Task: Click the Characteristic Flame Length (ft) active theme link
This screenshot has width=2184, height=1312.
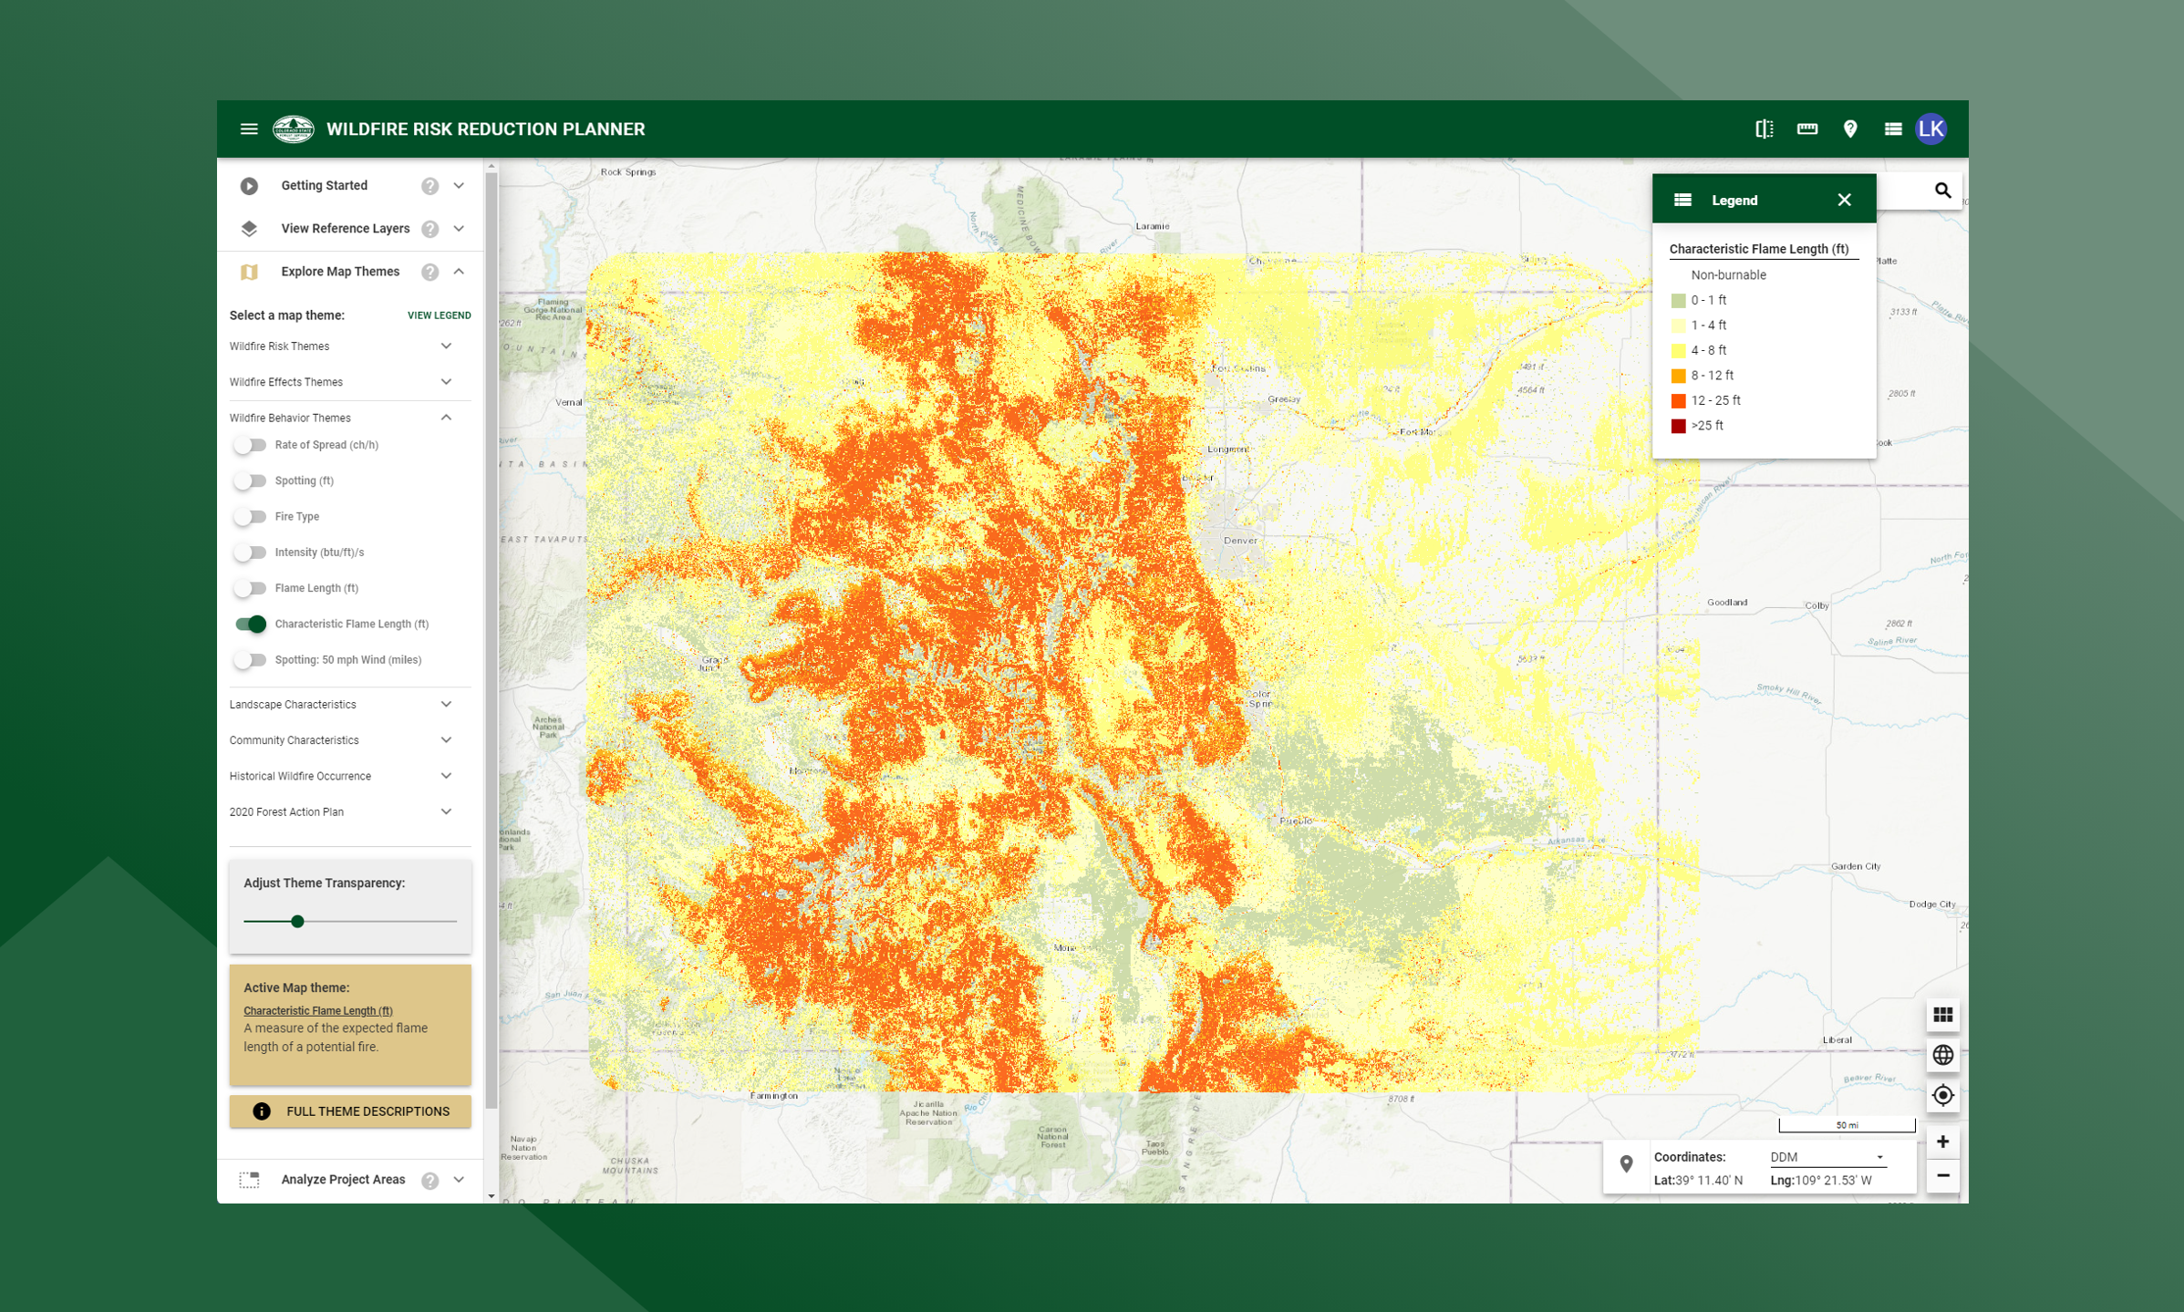Action: coord(317,1011)
